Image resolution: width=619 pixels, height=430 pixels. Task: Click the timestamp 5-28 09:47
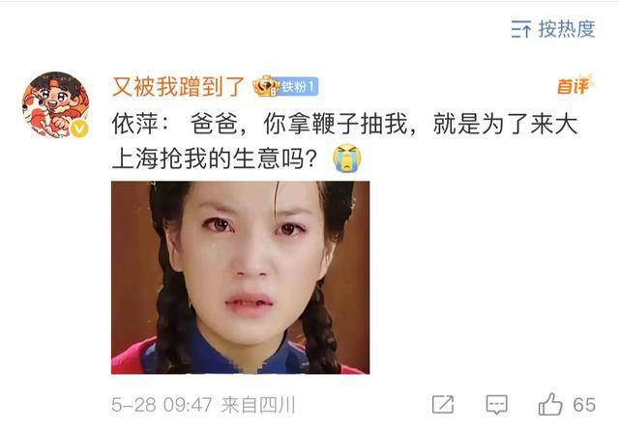[162, 405]
